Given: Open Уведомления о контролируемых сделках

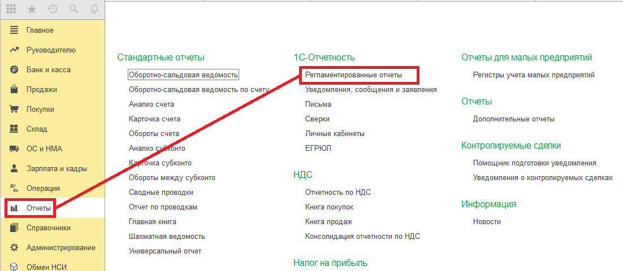Looking at the screenshot, I should click(x=543, y=178).
